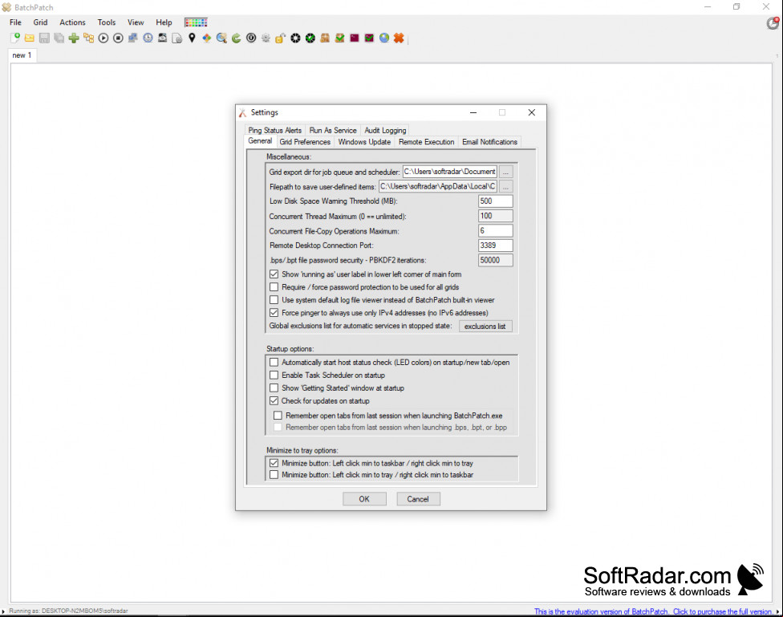Check Left click min to tray option
This screenshot has width=783, height=617.
click(274, 475)
